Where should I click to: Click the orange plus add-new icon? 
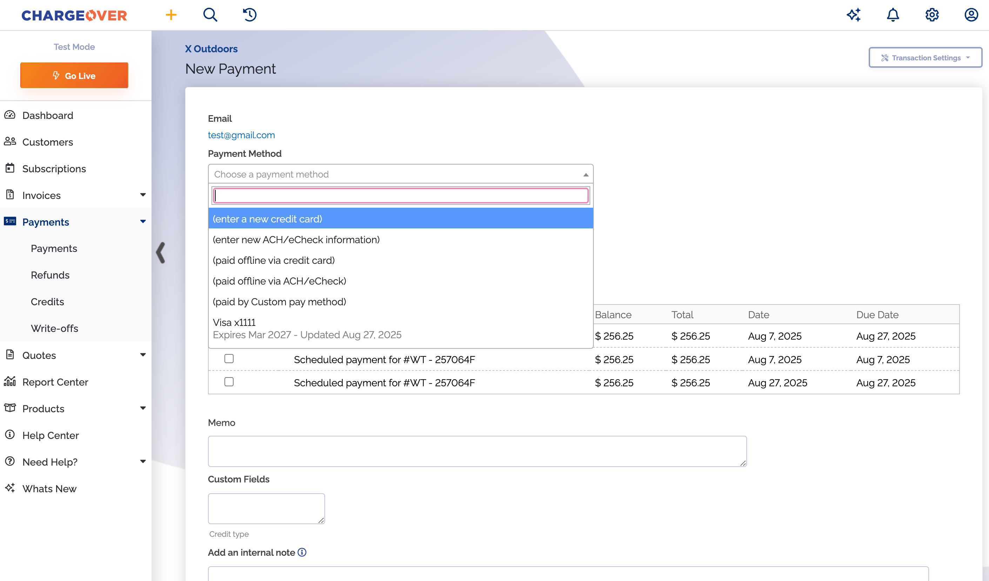[171, 15]
